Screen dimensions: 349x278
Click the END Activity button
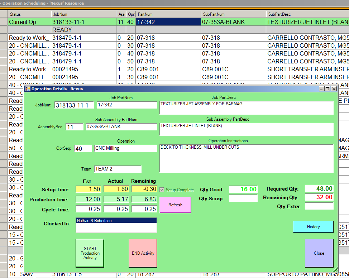[x=143, y=253]
